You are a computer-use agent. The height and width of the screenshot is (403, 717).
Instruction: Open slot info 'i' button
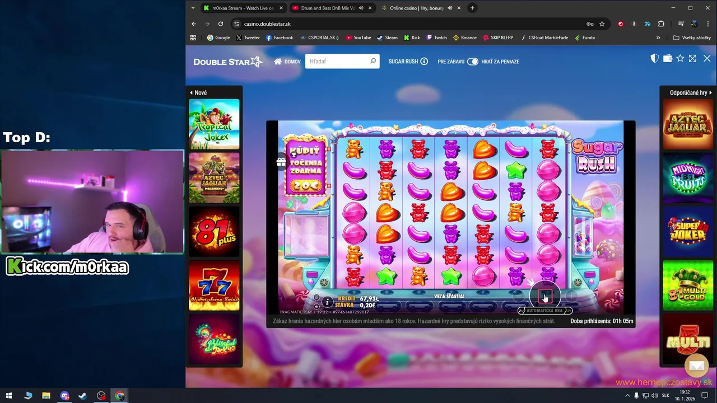(327, 302)
